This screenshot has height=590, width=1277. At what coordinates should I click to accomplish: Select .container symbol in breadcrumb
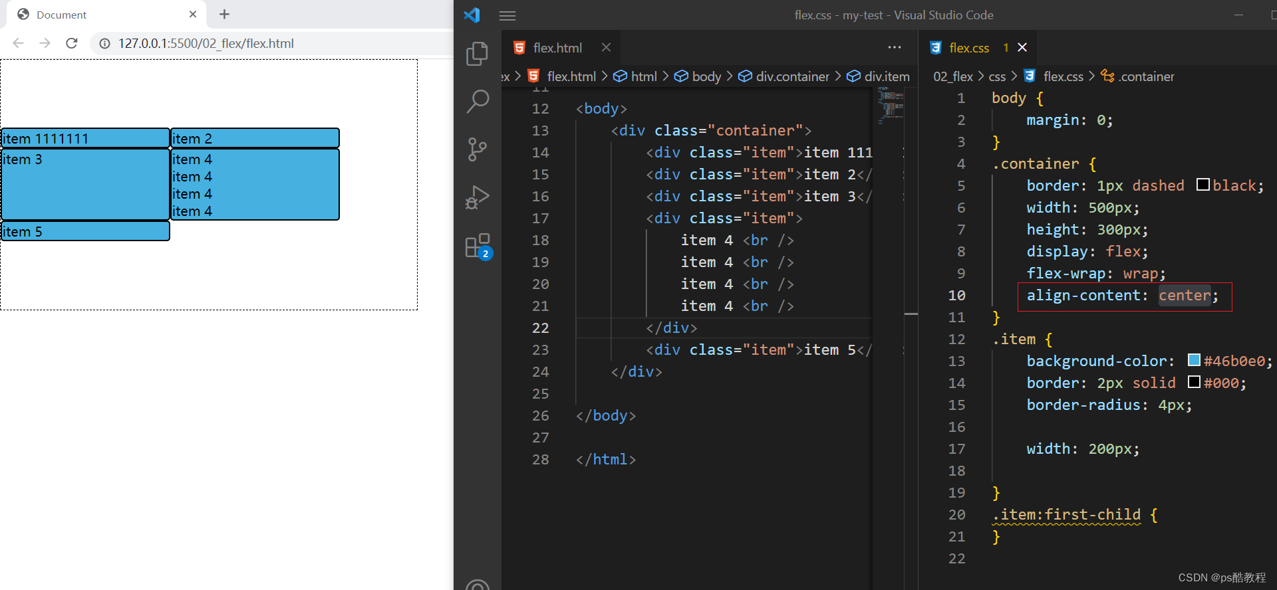pos(1138,76)
